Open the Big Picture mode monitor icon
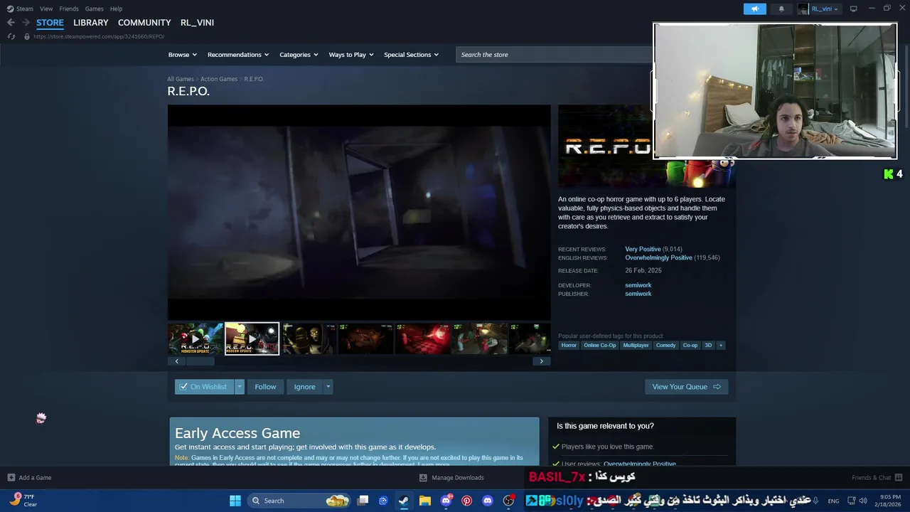This screenshot has height=512, width=910. coord(854,9)
